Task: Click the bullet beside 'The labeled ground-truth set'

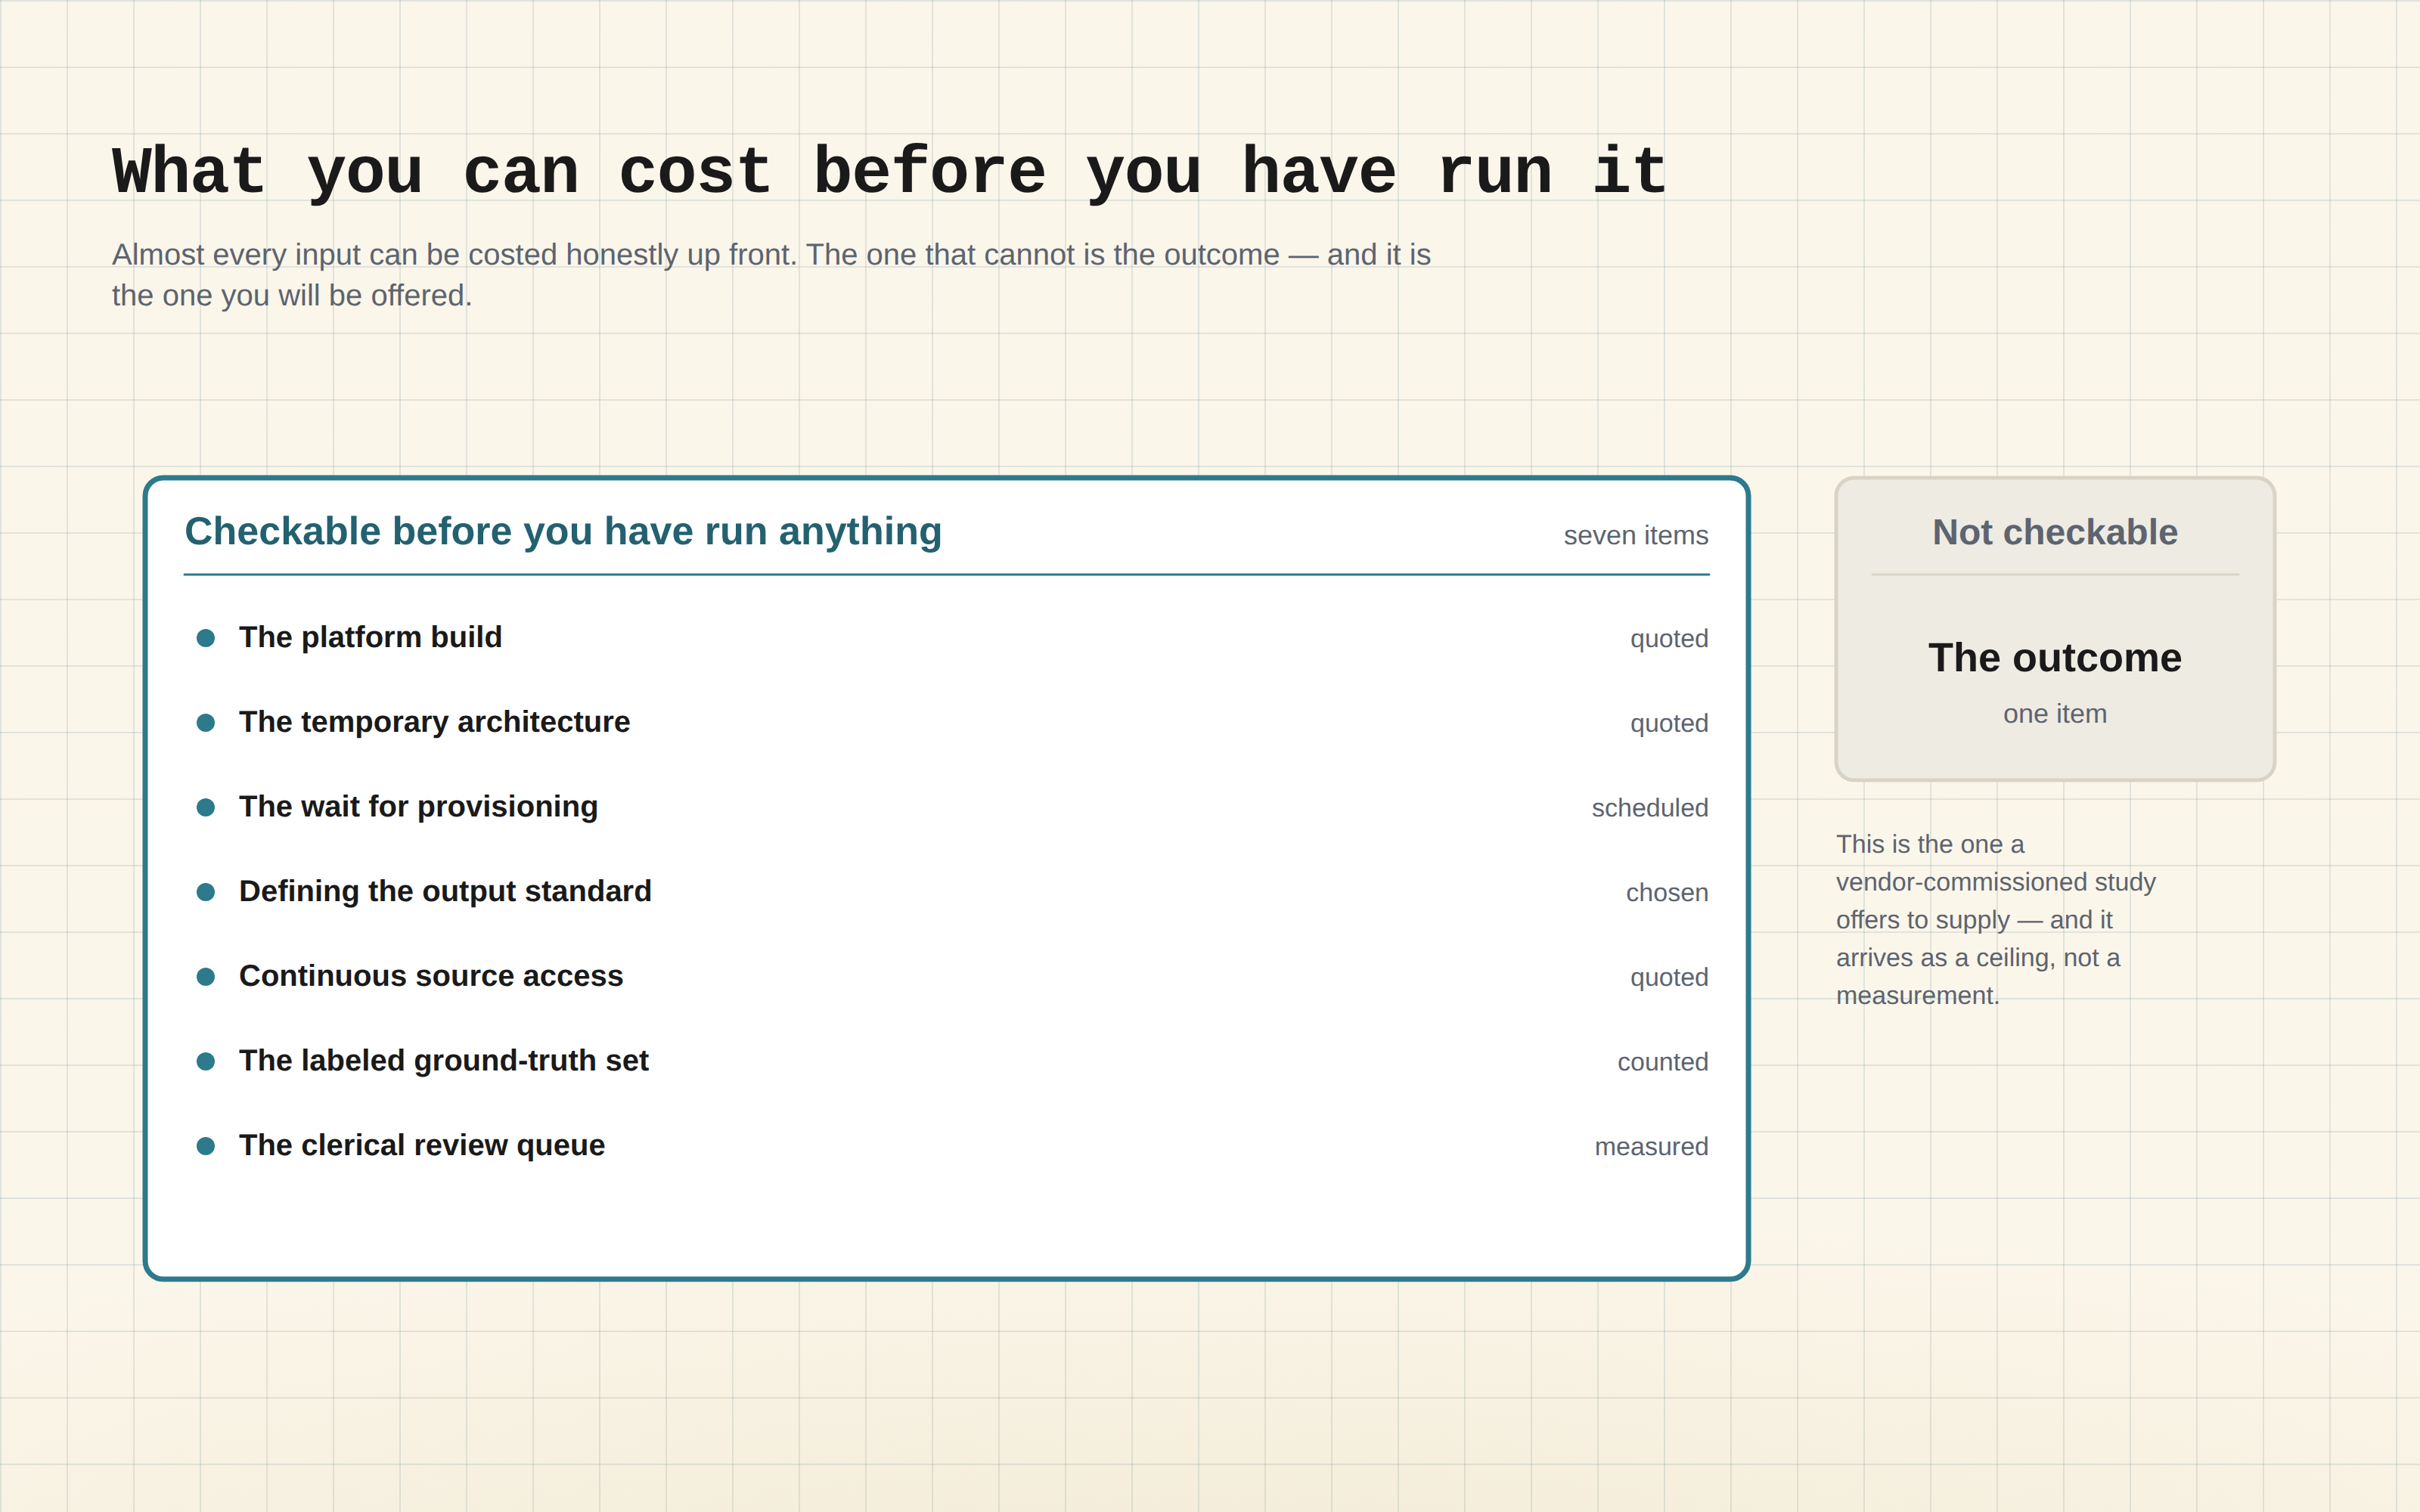Action: pos(206,1061)
